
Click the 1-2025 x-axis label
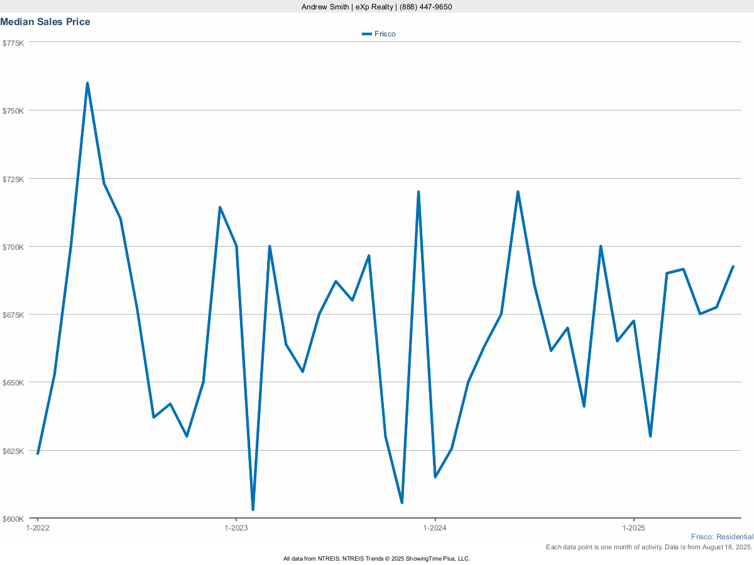point(633,528)
